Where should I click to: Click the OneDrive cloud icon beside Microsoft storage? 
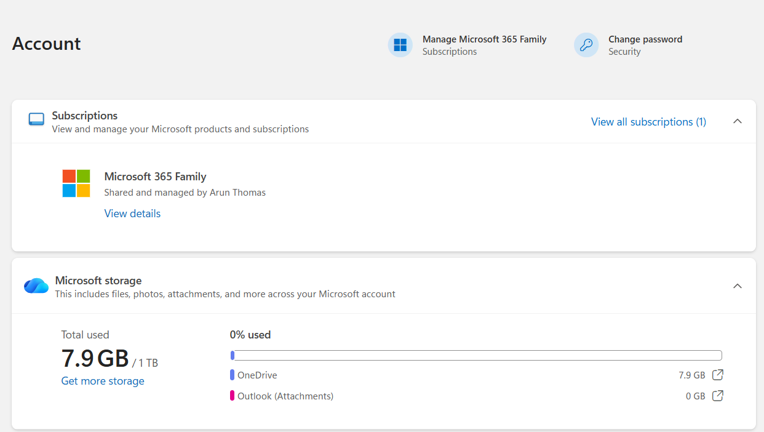[x=36, y=286]
